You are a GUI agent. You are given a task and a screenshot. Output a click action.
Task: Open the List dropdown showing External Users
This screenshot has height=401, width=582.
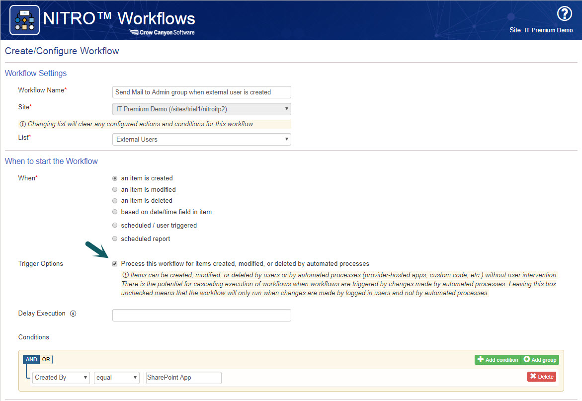[x=202, y=140]
